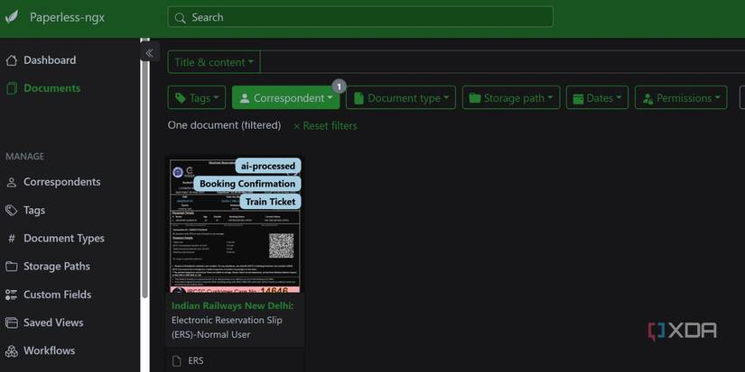This screenshot has width=745, height=372.
Task: Open Correspondents under Manage
Action: coord(61,182)
